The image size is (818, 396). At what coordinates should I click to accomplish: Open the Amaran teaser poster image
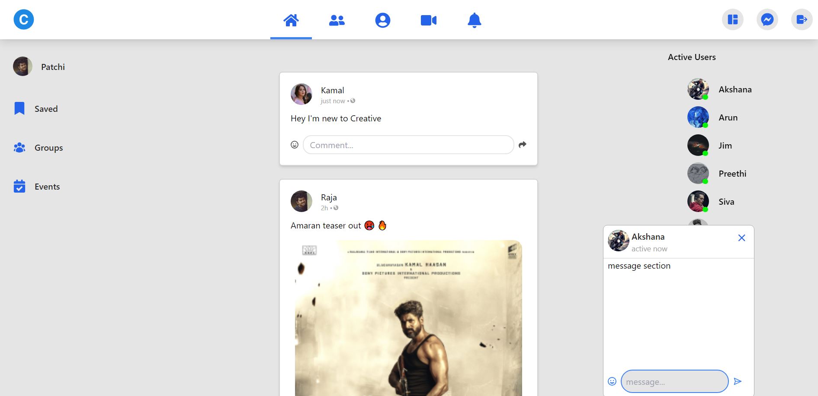click(408, 318)
